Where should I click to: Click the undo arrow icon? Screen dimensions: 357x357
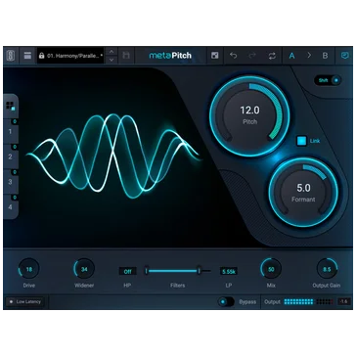233,56
